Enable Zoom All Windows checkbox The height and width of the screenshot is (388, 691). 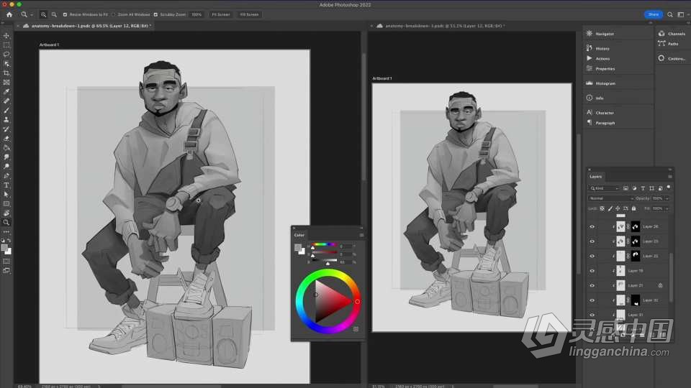113,14
